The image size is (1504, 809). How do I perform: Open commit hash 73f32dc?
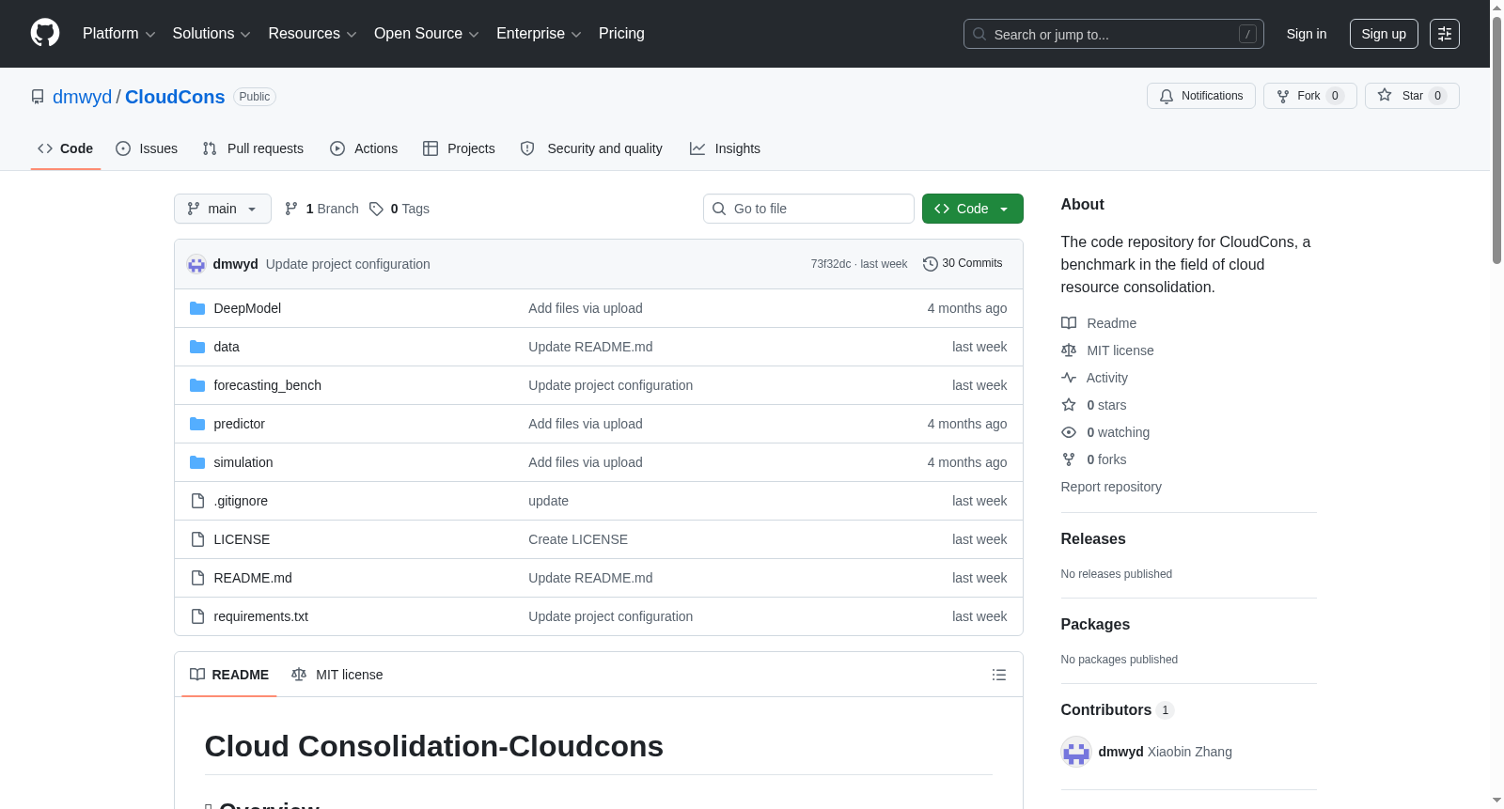pos(831,264)
